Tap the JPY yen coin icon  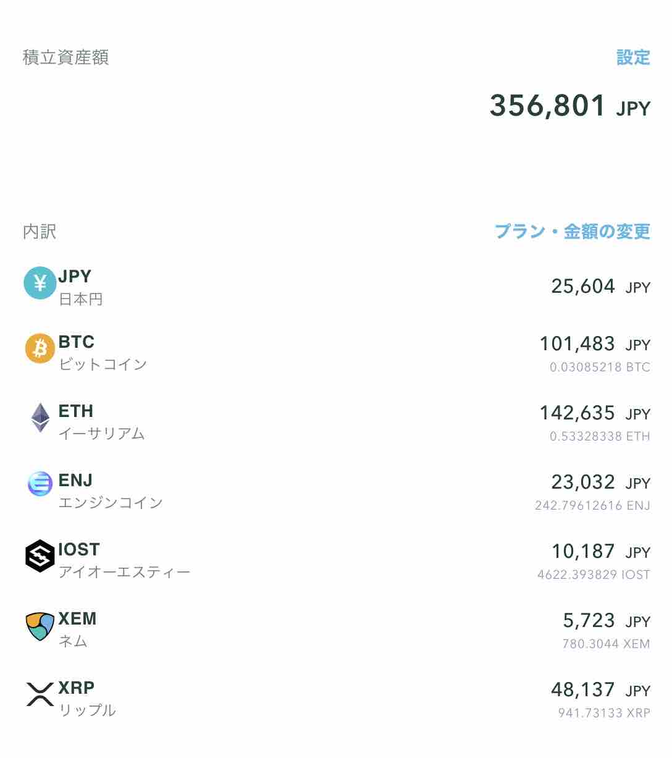point(40,283)
